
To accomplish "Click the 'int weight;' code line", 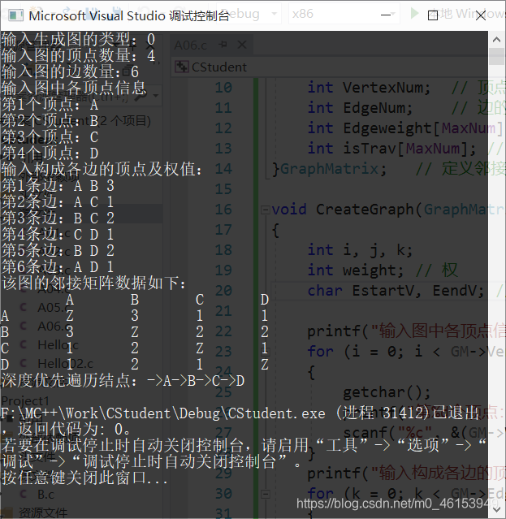I will pos(356,270).
